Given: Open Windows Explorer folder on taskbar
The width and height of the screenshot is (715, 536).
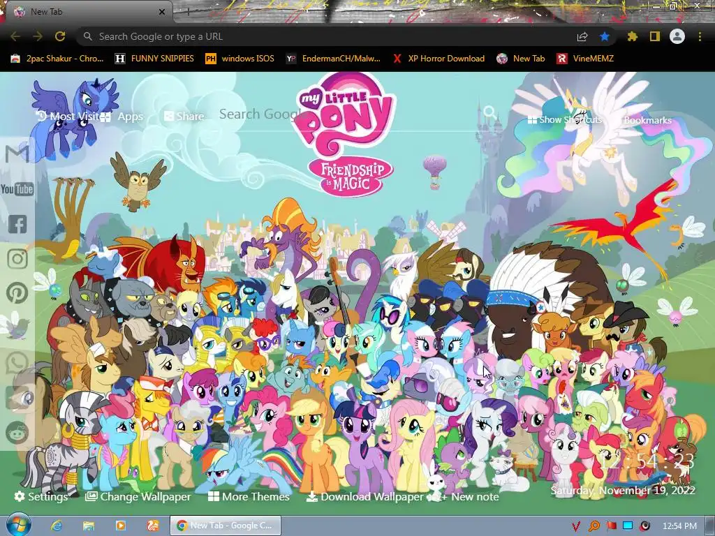Looking at the screenshot, I should [x=89, y=526].
